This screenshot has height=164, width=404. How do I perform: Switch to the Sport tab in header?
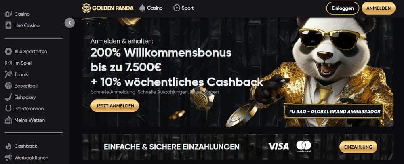click(183, 8)
